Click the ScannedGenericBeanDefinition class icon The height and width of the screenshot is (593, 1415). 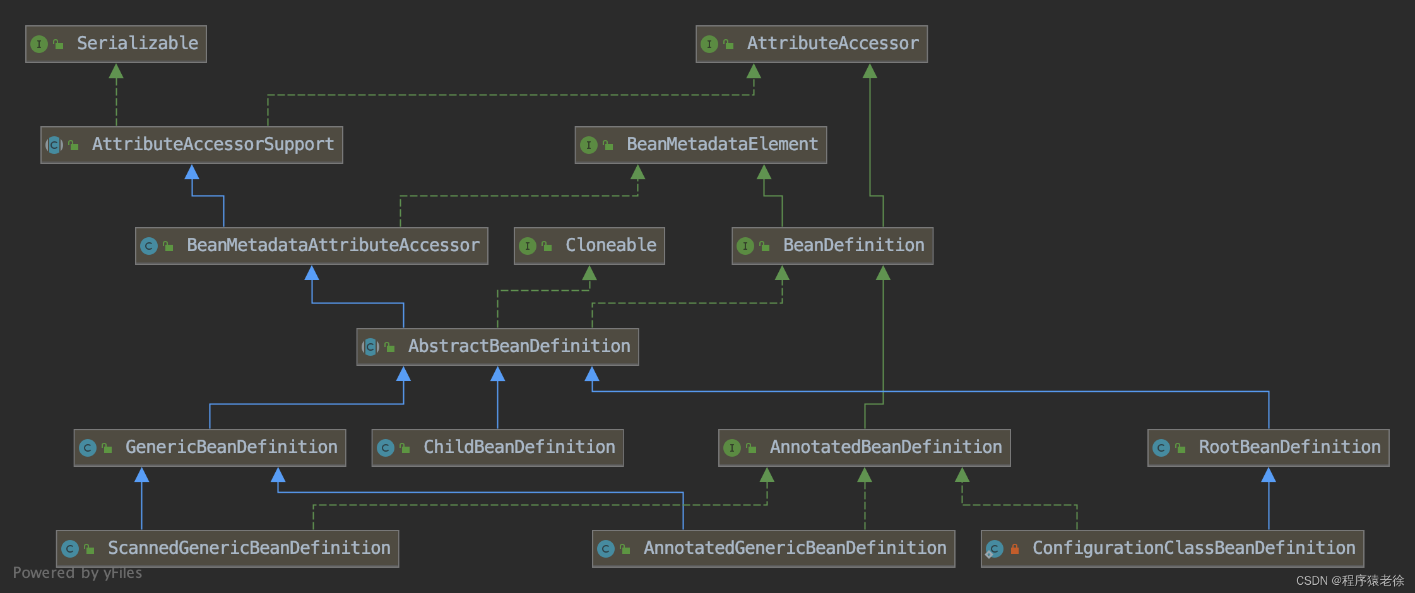click(70, 549)
